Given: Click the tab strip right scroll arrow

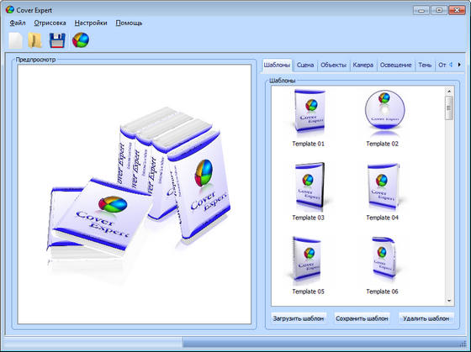Looking at the screenshot, I should point(459,65).
